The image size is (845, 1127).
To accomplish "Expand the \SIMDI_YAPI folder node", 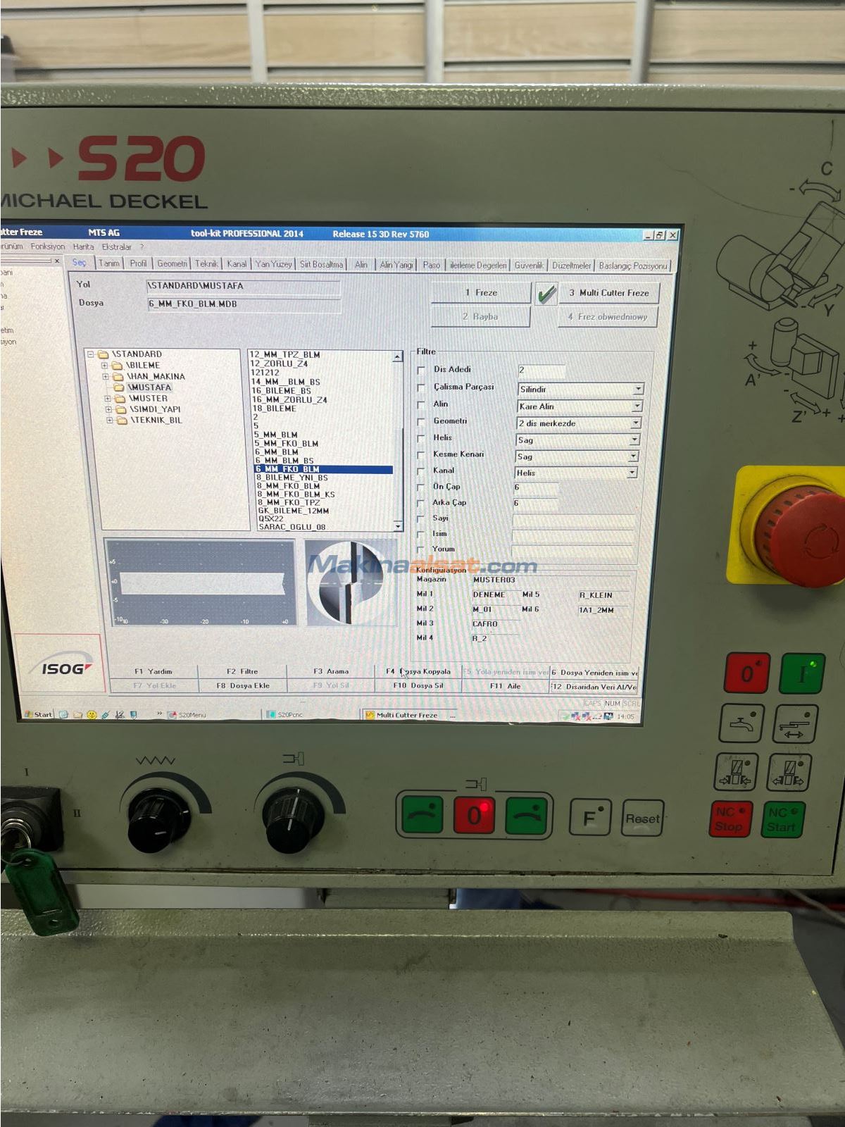I will click(x=108, y=409).
